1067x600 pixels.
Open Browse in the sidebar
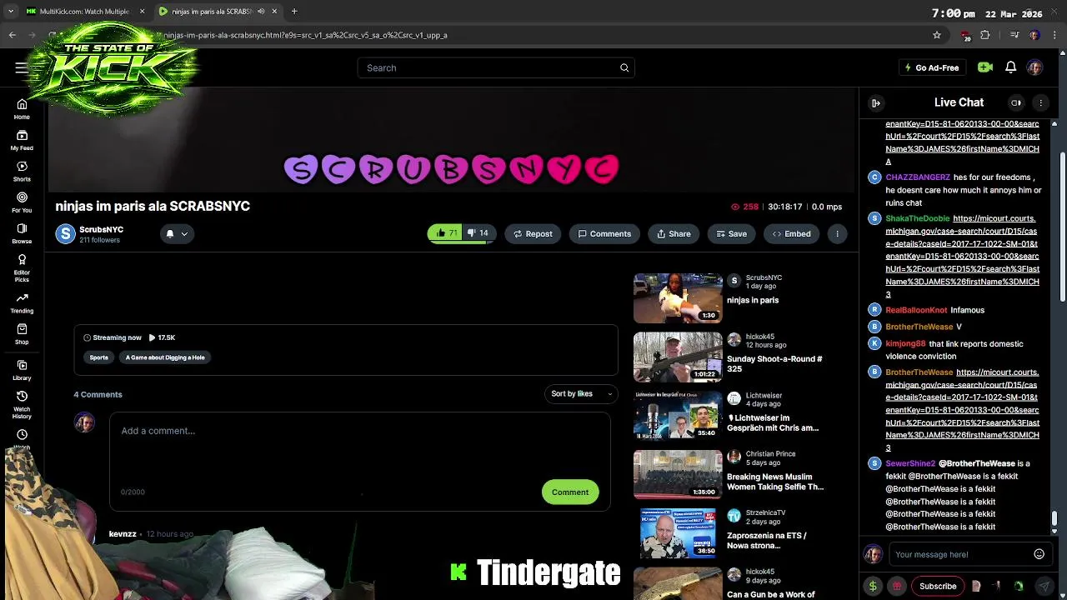[x=22, y=233]
